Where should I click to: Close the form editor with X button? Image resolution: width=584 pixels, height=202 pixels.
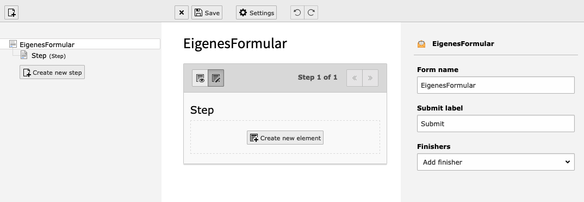(x=182, y=12)
